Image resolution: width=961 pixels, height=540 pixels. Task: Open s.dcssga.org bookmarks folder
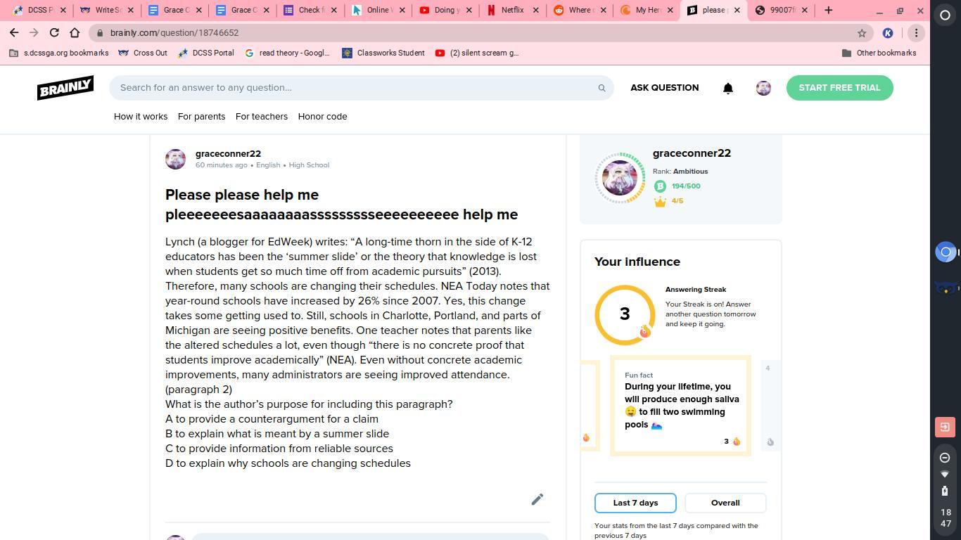click(x=59, y=53)
